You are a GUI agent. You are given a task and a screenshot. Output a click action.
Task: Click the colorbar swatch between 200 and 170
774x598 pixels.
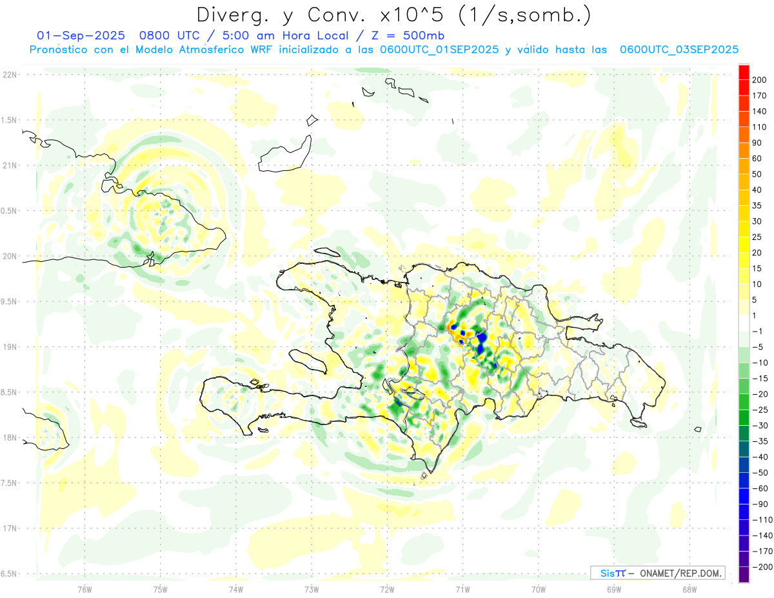(x=744, y=88)
